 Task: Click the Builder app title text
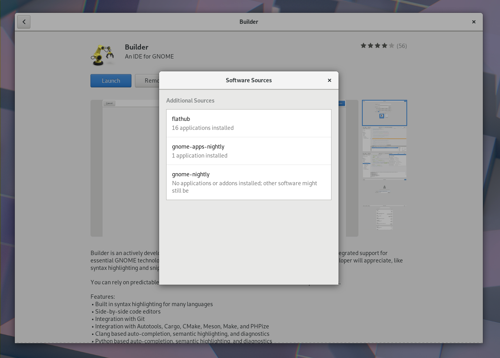coord(137,47)
